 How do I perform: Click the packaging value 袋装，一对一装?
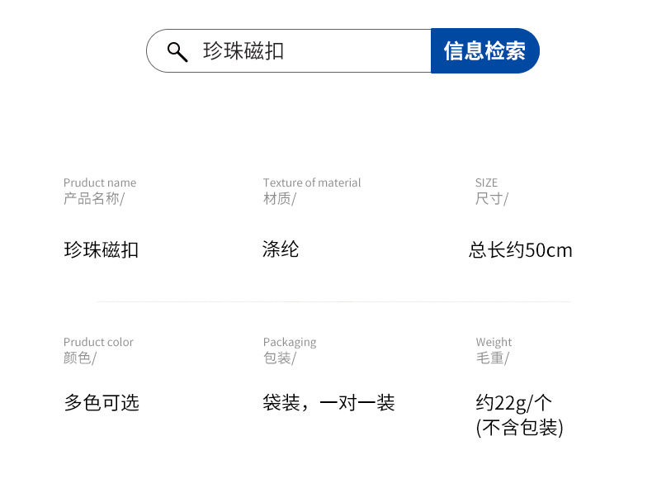[328, 403]
